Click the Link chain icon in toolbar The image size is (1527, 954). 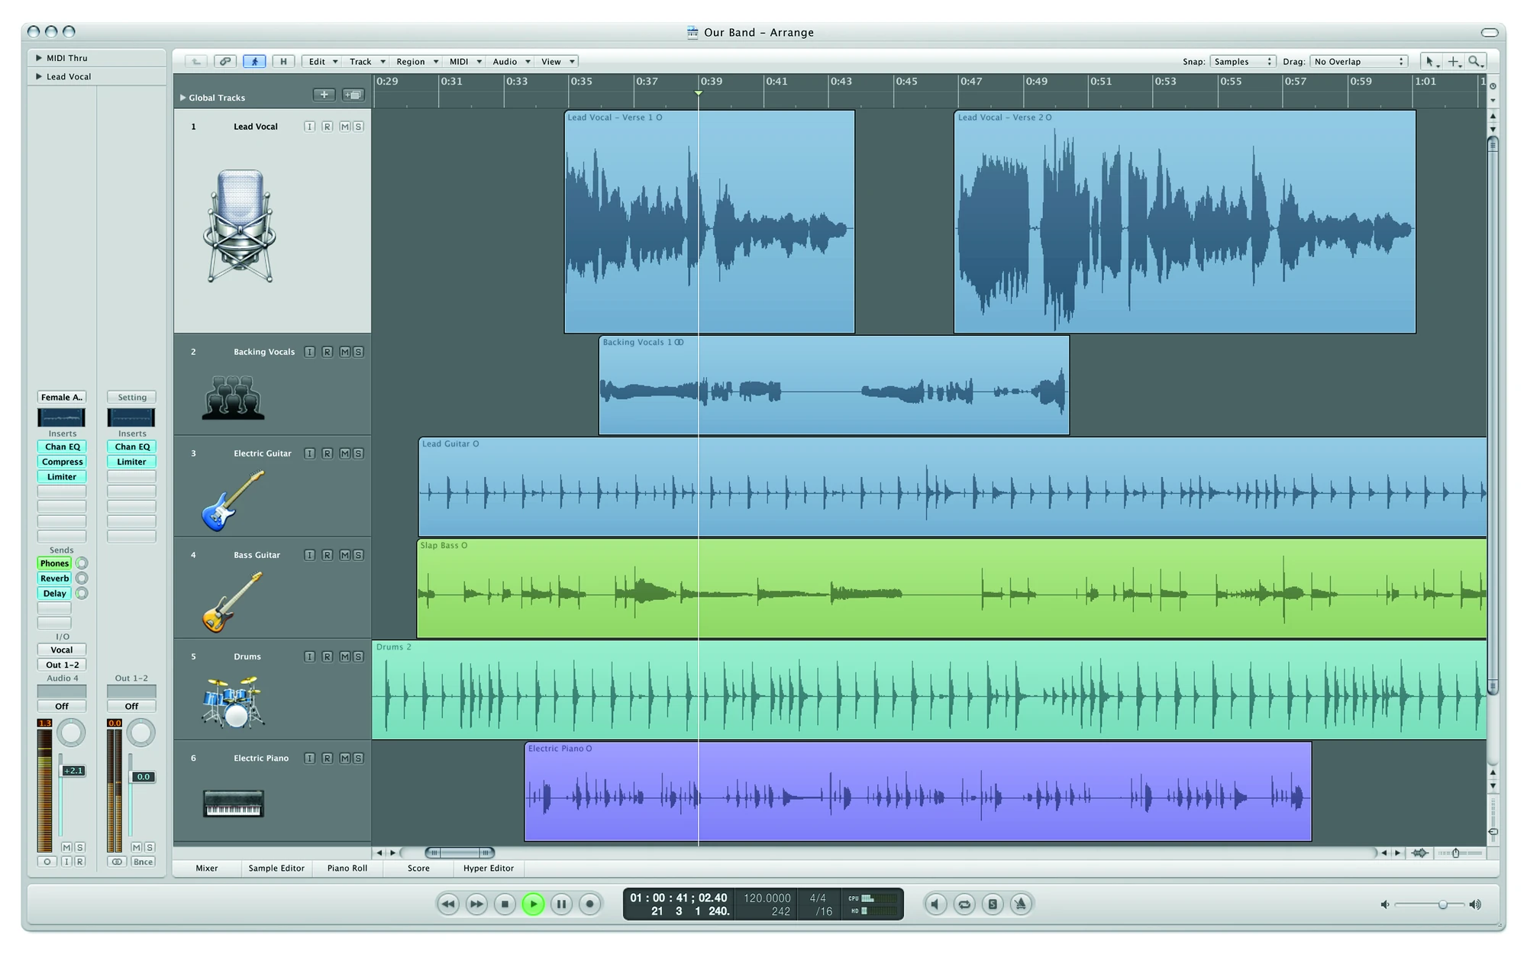coord(225,62)
